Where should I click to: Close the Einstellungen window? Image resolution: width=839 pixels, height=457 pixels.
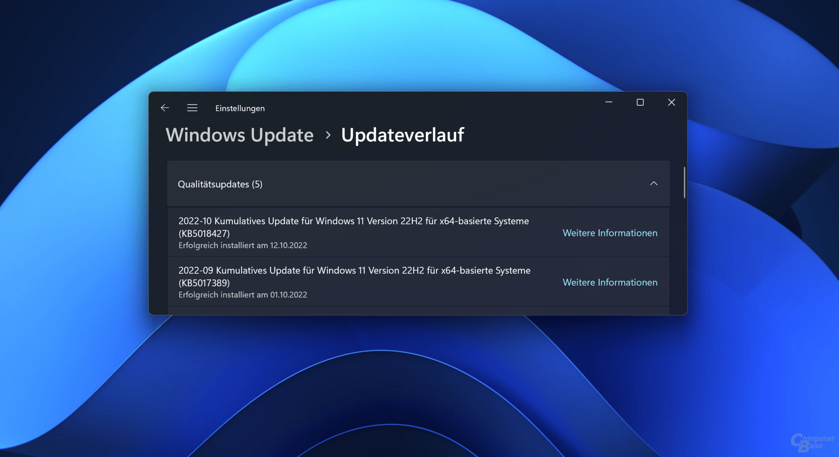tap(672, 102)
